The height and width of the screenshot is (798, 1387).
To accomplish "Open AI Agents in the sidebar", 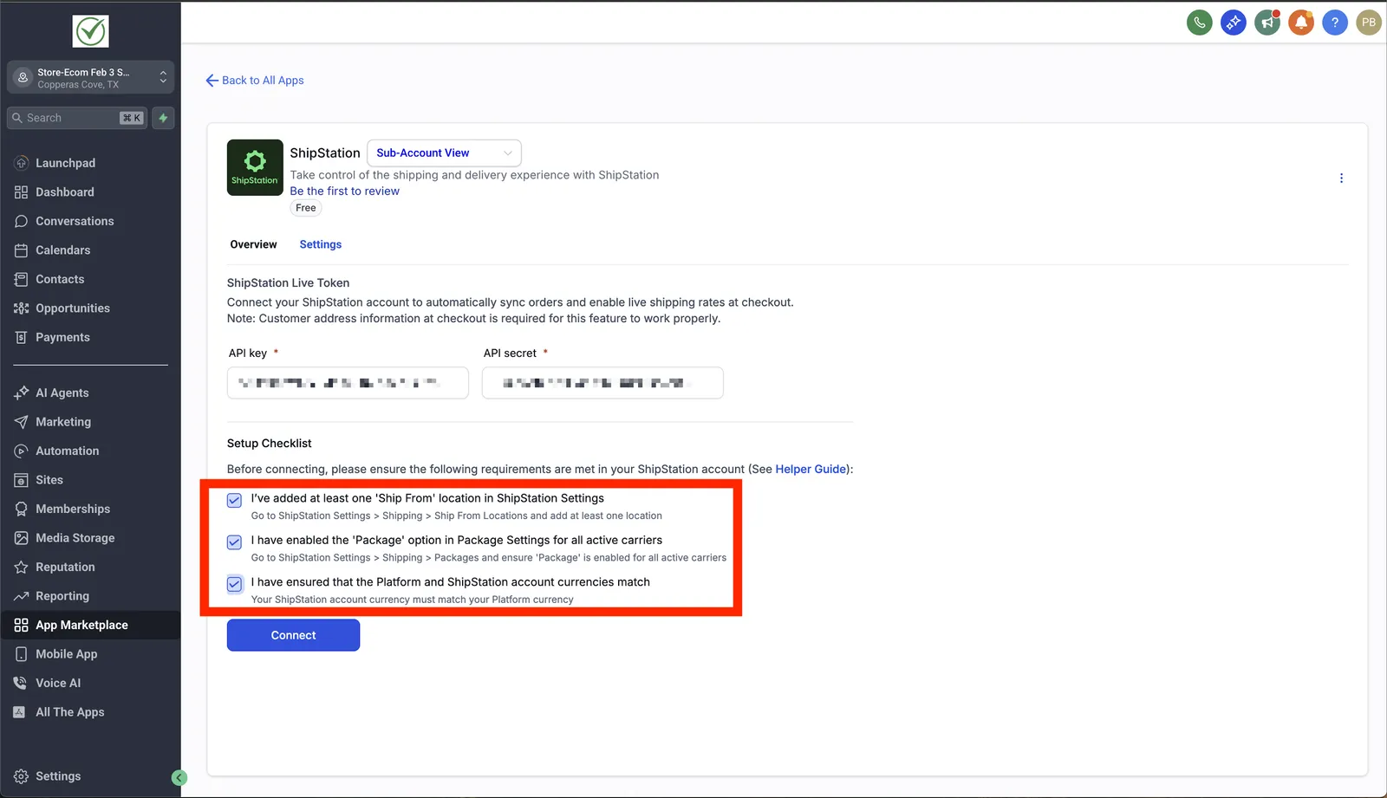I will pyautogui.click(x=90, y=393).
